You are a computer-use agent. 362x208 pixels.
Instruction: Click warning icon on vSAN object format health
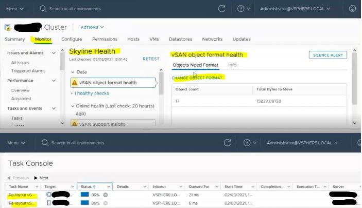pyautogui.click(x=75, y=83)
